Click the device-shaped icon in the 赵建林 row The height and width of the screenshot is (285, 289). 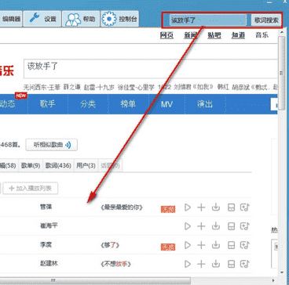(x=231, y=264)
